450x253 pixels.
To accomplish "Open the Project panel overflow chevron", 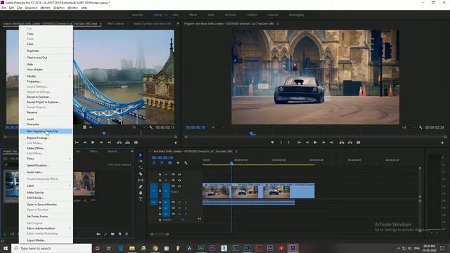I will [x=131, y=151].
